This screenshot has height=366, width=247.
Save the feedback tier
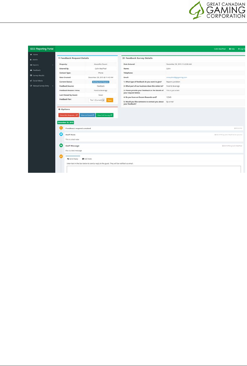pos(110,100)
